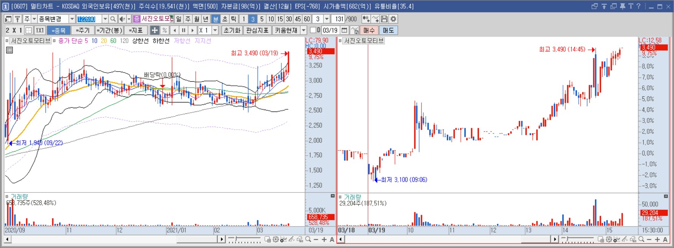Select 년 yearly period toggle
674x248 pixels.
pos(206,19)
